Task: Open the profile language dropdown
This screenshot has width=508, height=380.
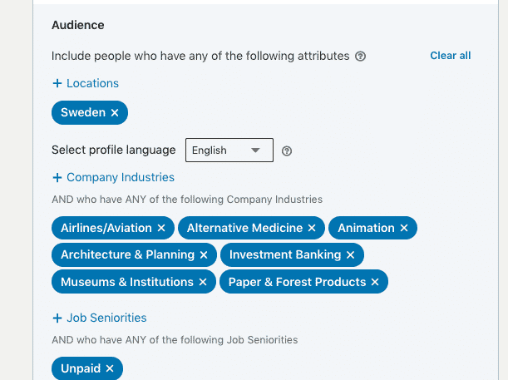Action: 229,151
